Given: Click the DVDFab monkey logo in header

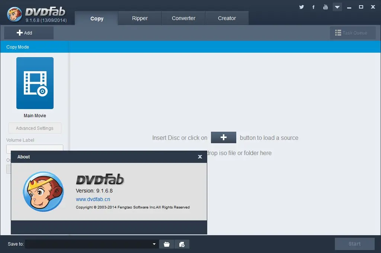Looking at the screenshot, I should [15, 14].
